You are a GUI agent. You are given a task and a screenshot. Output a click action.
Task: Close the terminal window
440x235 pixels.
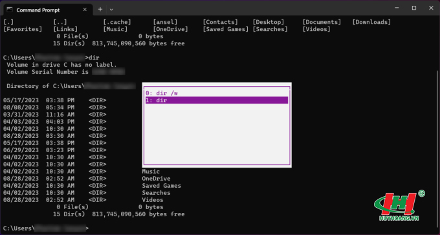[x=431, y=8]
